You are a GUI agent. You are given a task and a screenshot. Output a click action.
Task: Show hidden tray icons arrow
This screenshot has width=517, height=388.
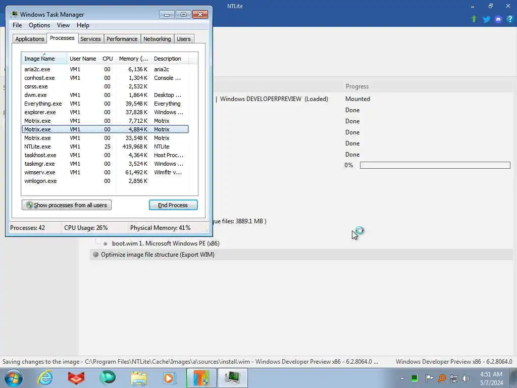click(x=402, y=378)
